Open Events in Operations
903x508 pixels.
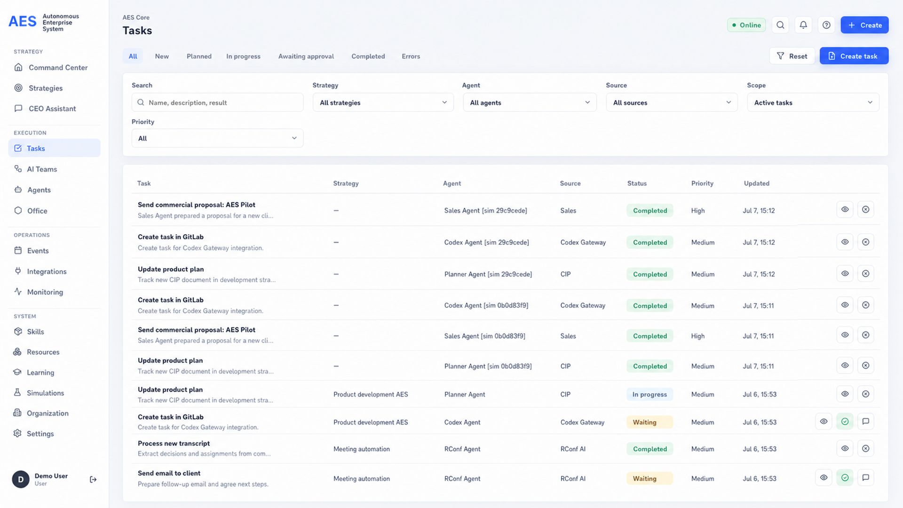[54, 251]
